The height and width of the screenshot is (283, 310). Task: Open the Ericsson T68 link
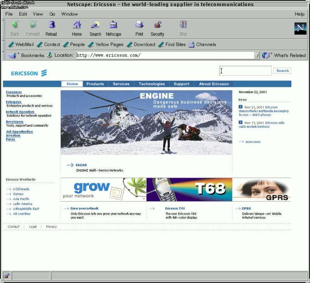pyautogui.click(x=175, y=208)
